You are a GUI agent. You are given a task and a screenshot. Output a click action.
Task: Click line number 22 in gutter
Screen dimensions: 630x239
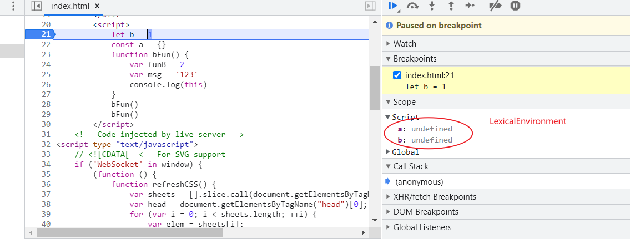(x=46, y=44)
